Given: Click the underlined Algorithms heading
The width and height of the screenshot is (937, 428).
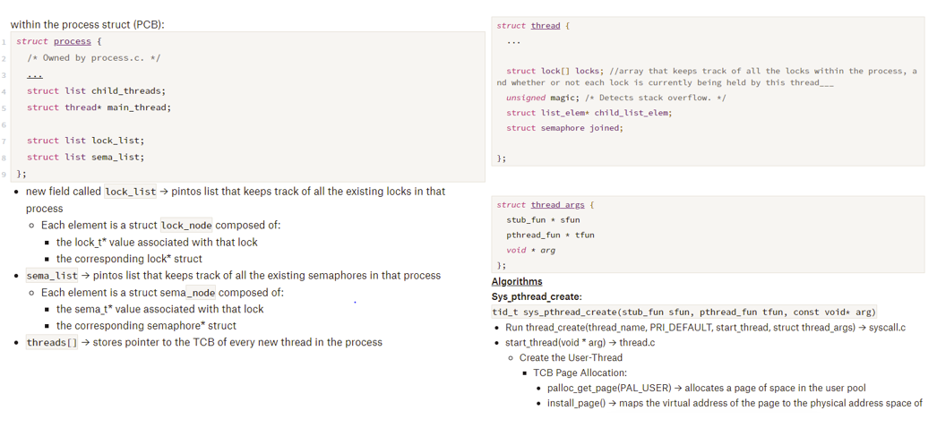Looking at the screenshot, I should tap(517, 281).
